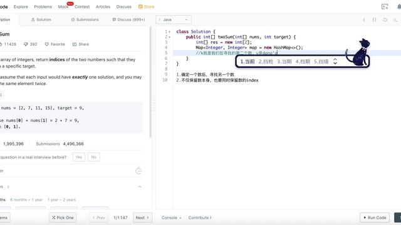Click the Submissions count 4,496,366
The height and width of the screenshot is (225, 401).
73,144
